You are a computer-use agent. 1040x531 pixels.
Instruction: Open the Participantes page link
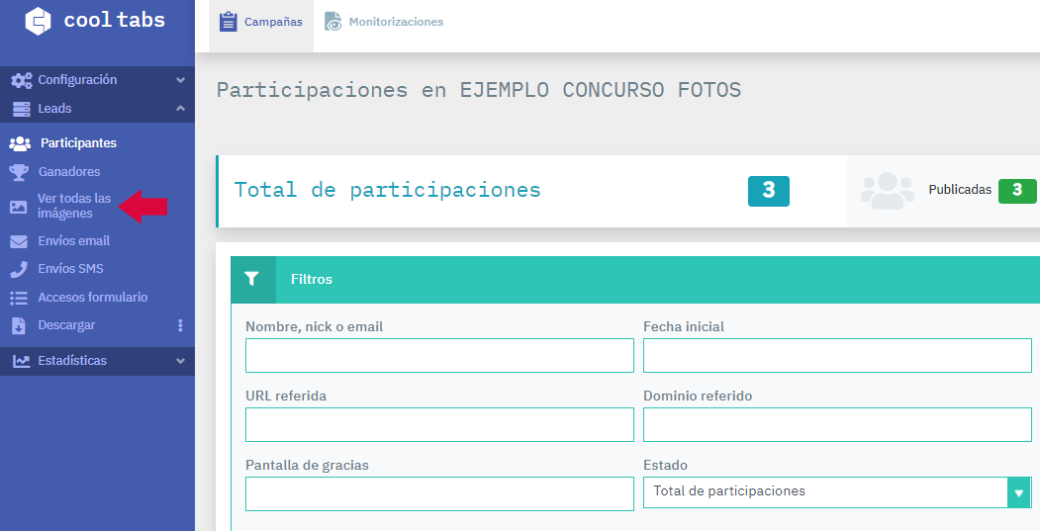click(x=78, y=143)
